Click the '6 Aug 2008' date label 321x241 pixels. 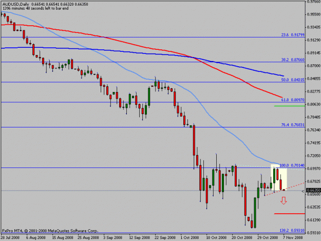click(x=36, y=237)
